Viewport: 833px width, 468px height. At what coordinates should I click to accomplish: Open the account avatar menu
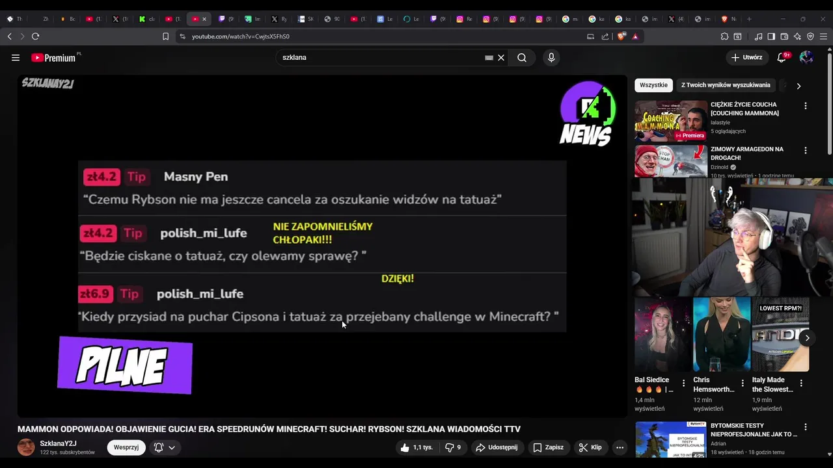pyautogui.click(x=806, y=58)
